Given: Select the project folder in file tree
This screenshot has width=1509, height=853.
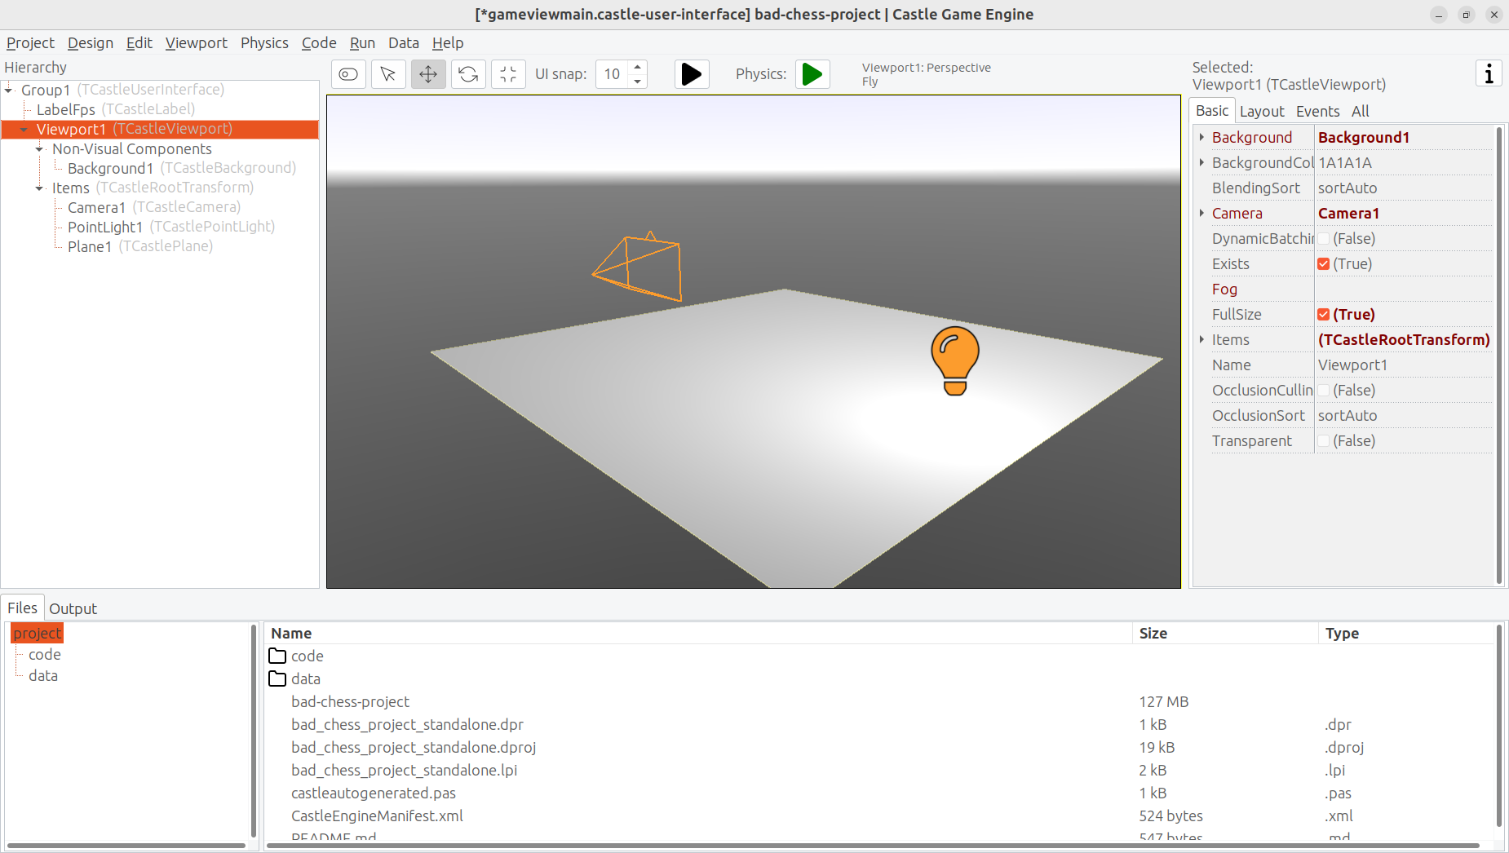Looking at the screenshot, I should [38, 633].
